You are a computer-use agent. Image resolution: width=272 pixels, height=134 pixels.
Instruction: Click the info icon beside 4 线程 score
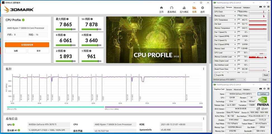point(90,35)
